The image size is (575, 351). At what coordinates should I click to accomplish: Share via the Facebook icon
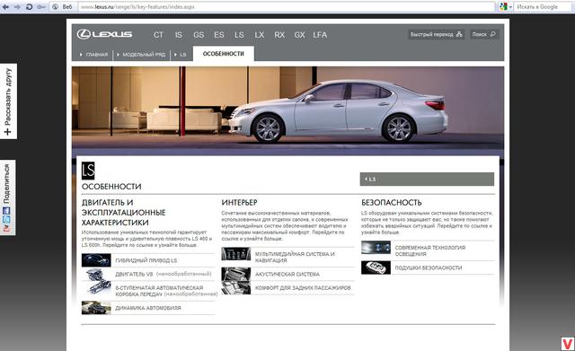point(6,211)
